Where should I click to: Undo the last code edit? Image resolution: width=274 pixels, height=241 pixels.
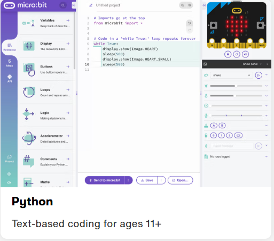190,23
